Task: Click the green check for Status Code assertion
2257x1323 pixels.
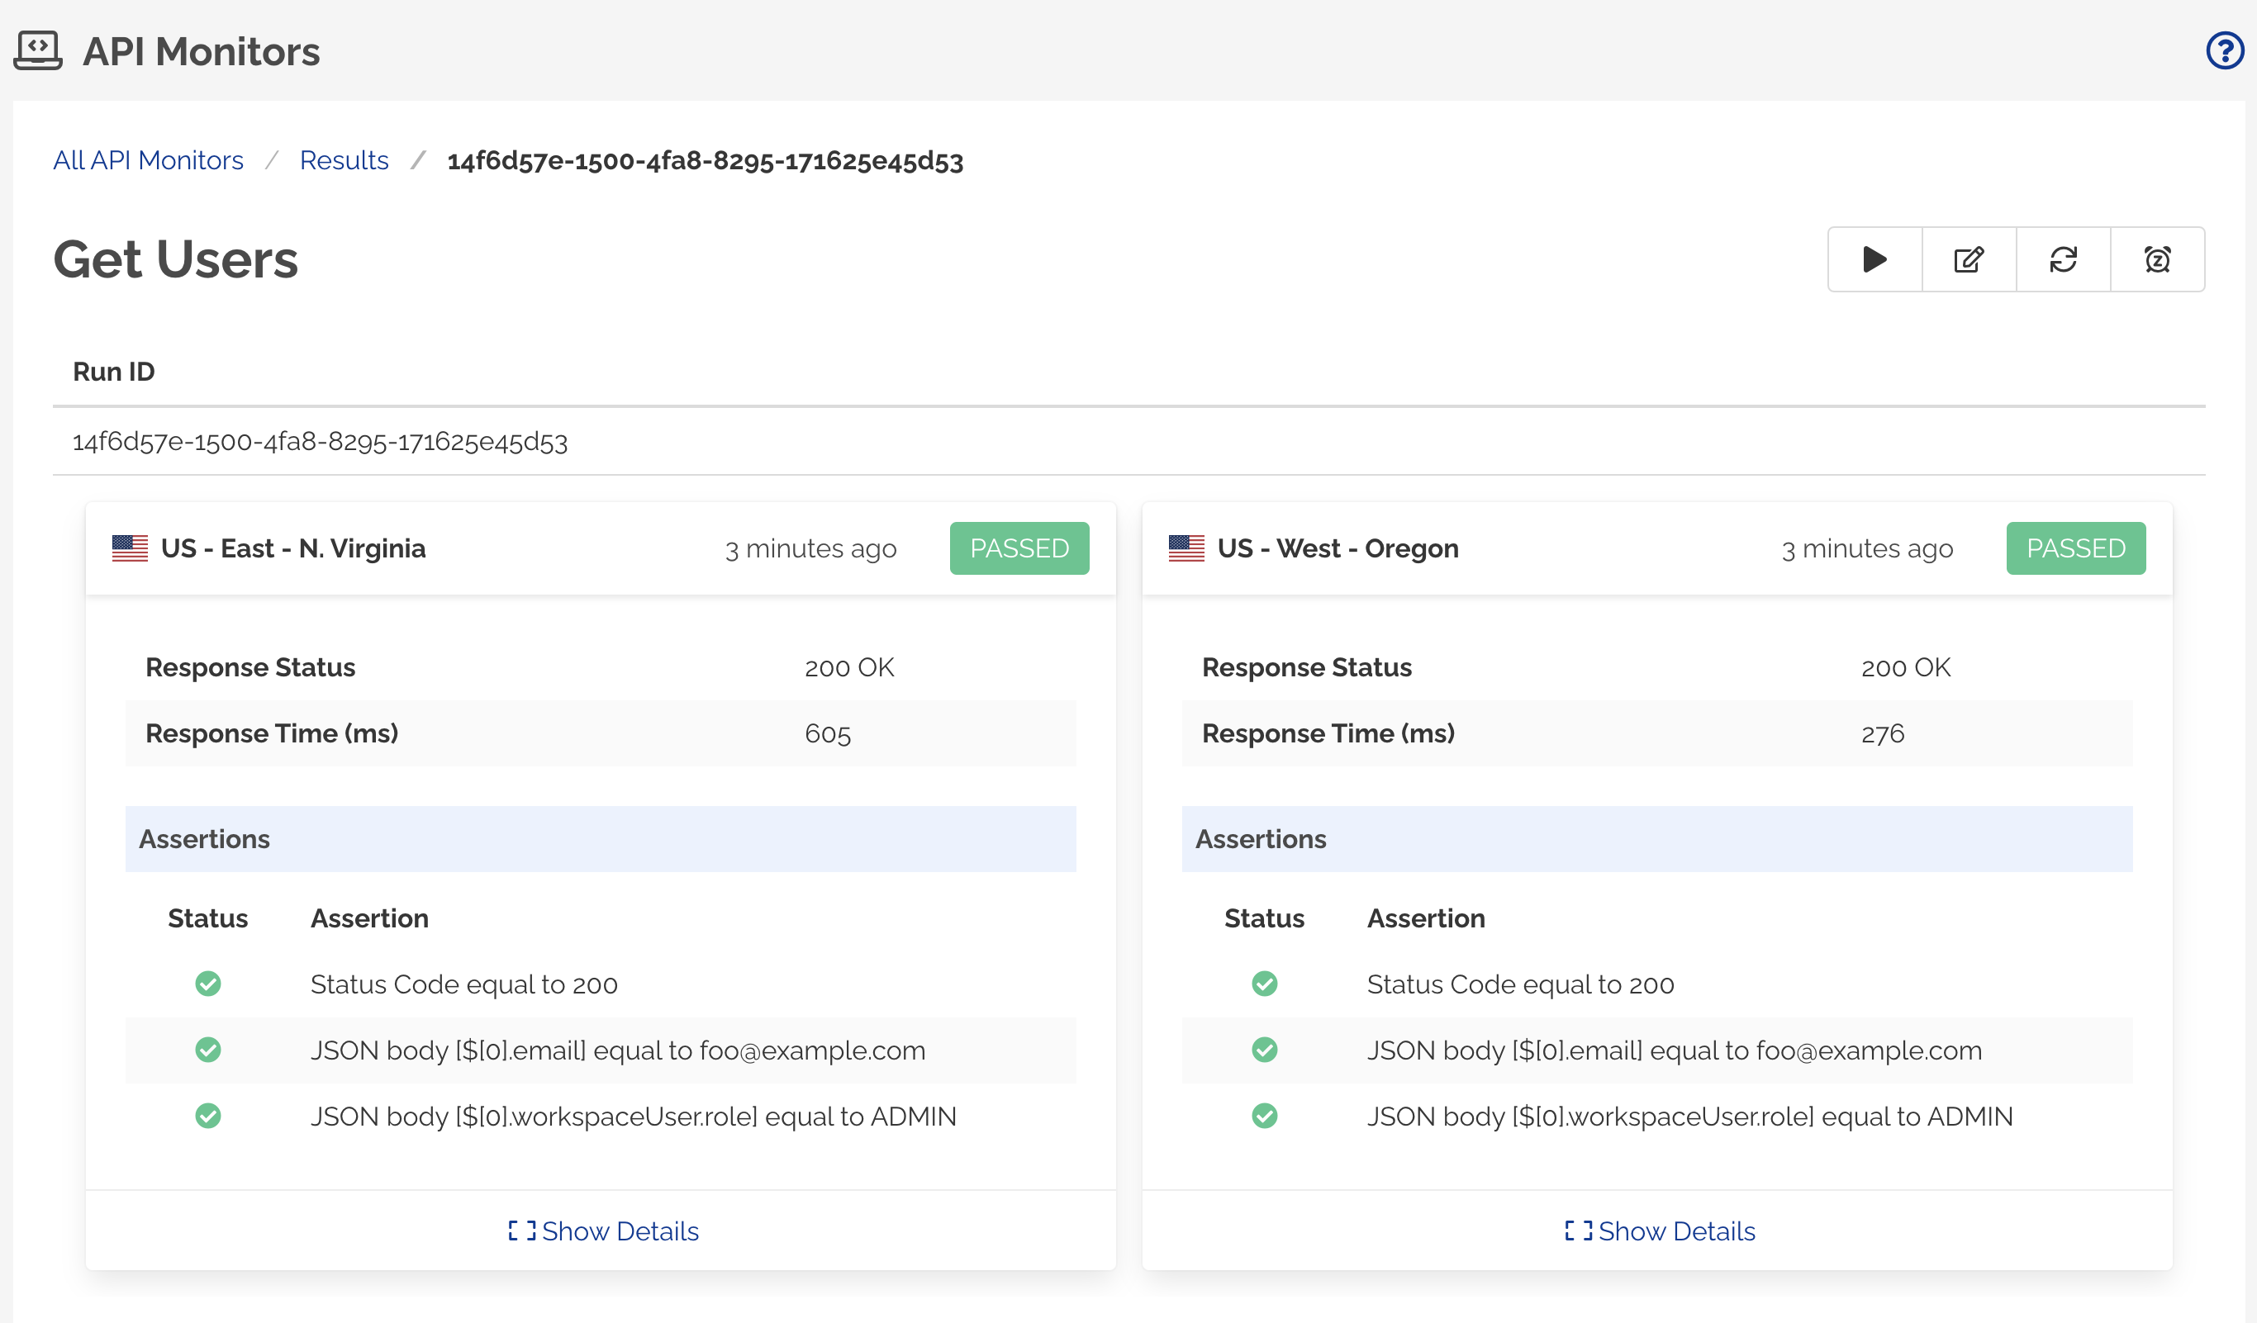Action: pos(208,984)
